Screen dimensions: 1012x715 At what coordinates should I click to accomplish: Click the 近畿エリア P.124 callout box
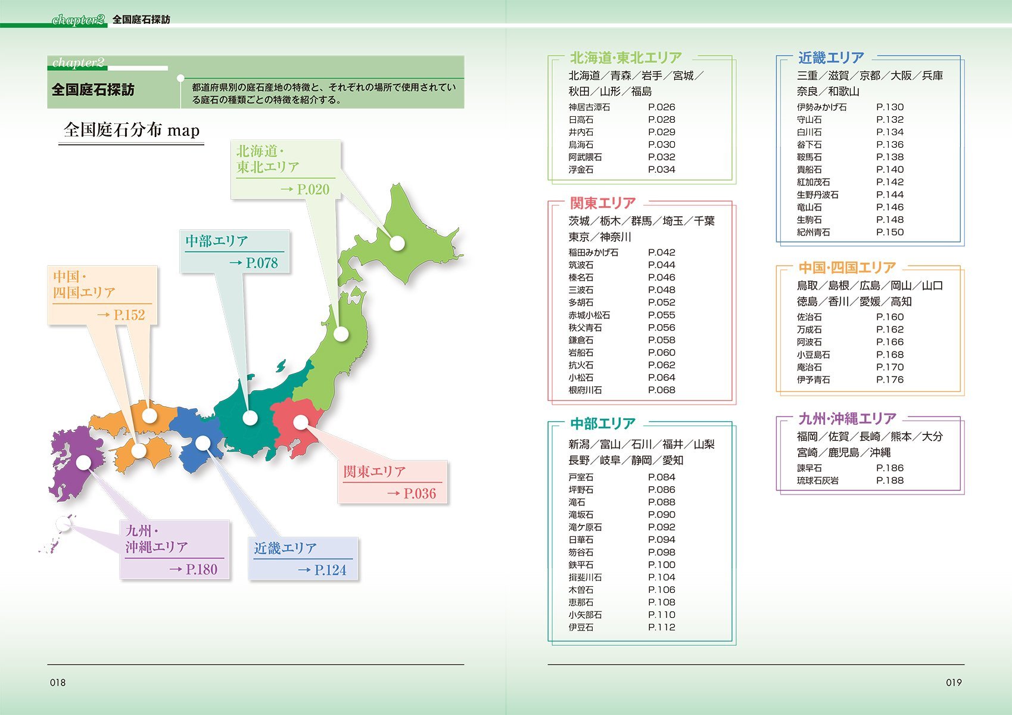pos(303,558)
